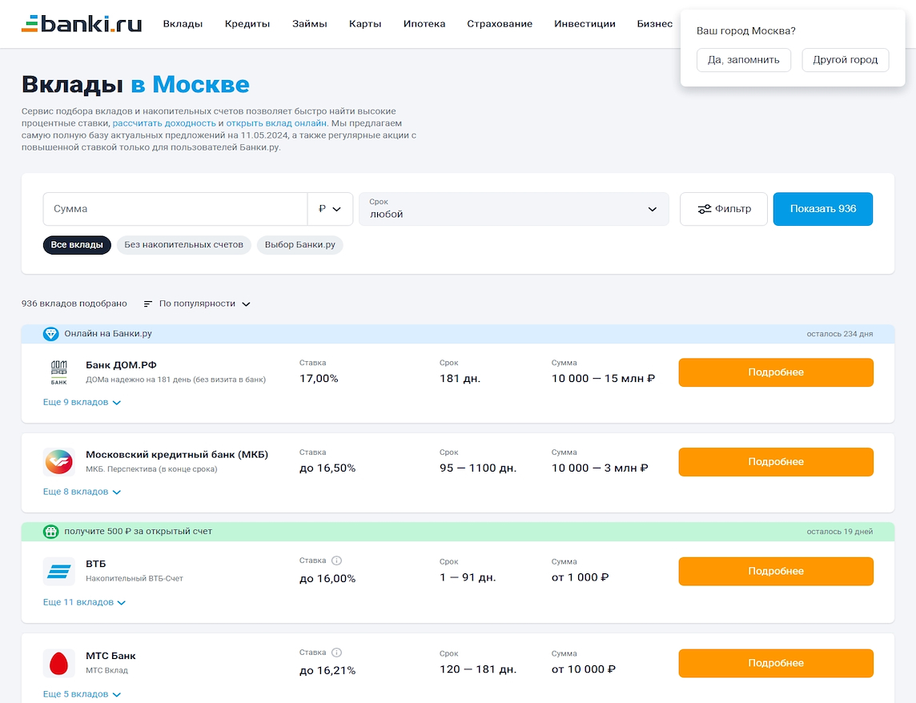Click the Банк ДОМ.РФ logo icon
This screenshot has width=916, height=703.
59,372
